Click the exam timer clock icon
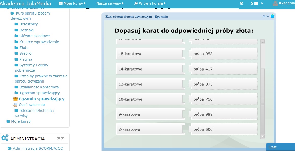This screenshot has height=151, width=295. (x=272, y=16)
